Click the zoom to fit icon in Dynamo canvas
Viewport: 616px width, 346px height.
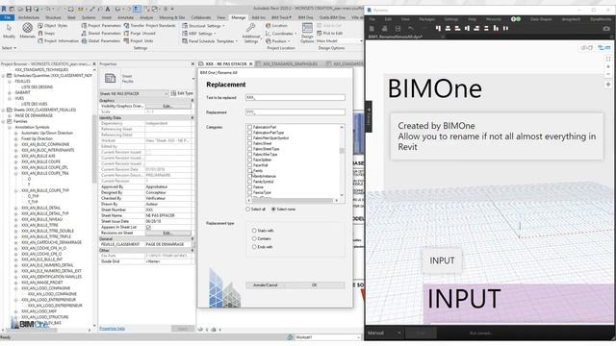608,59
